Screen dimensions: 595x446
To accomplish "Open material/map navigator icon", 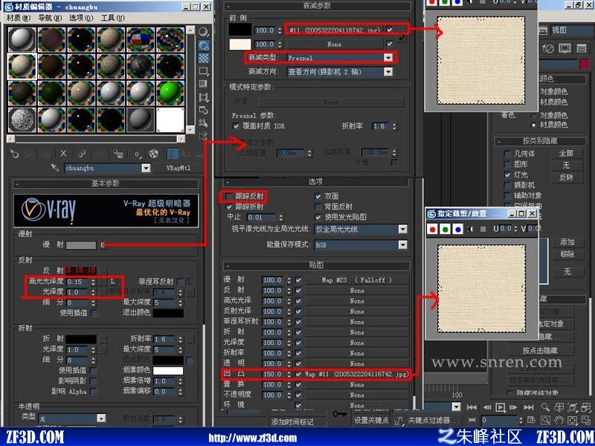I will [203, 136].
